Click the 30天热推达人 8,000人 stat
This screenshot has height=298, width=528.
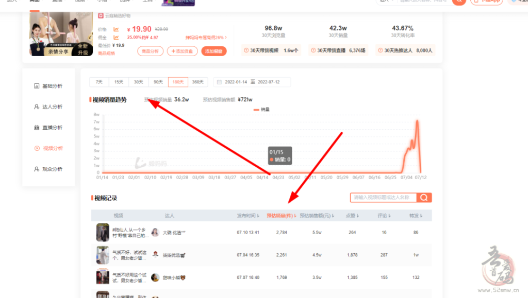pos(405,50)
